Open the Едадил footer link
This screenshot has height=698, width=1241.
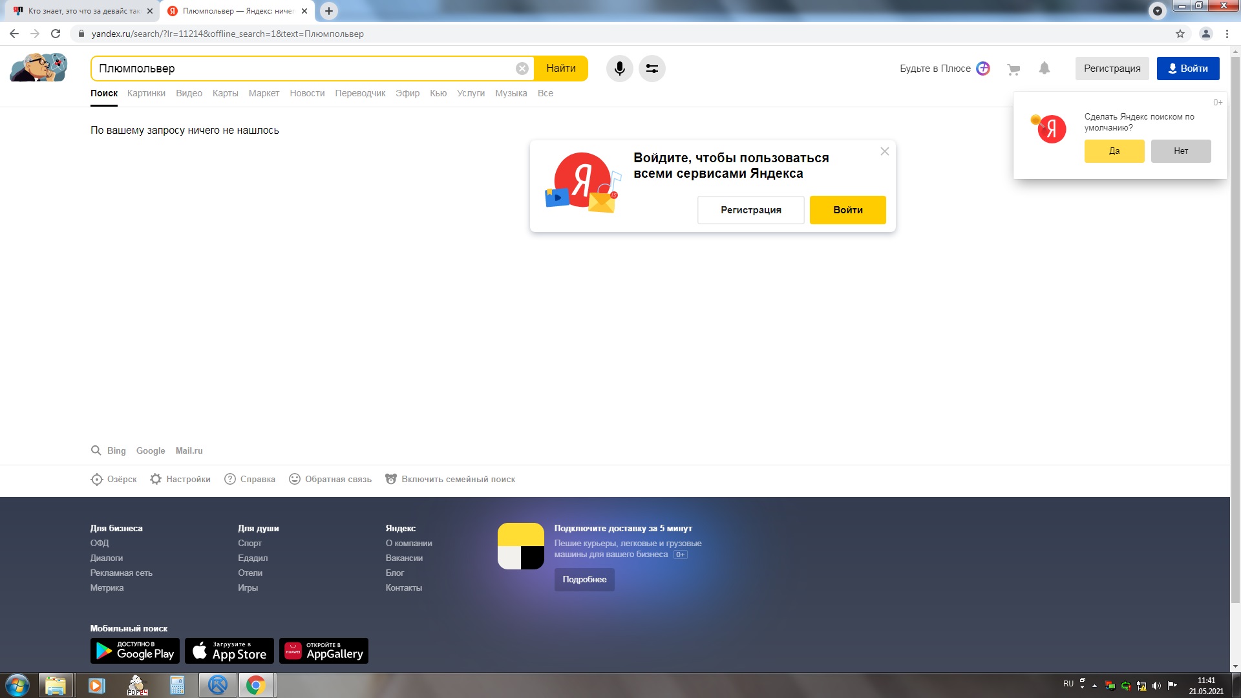[x=253, y=558]
